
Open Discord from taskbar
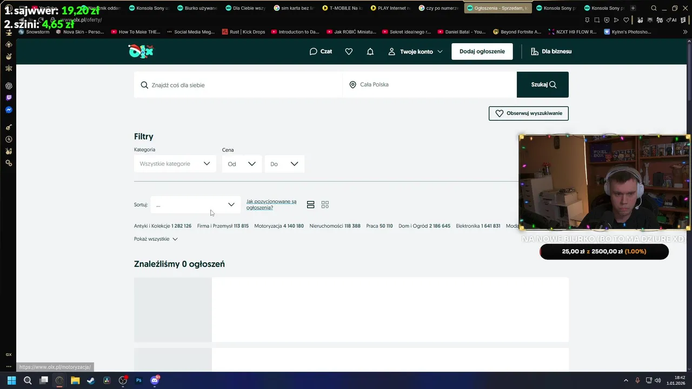(x=155, y=380)
